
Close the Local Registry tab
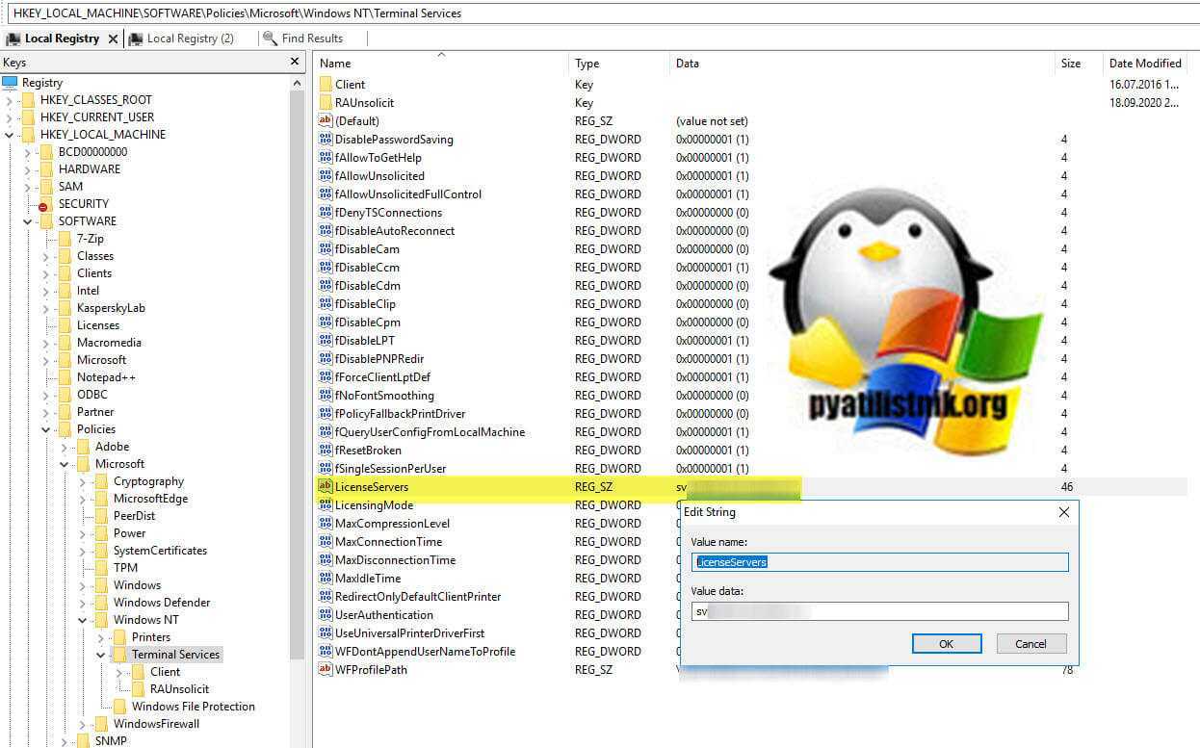click(x=113, y=39)
